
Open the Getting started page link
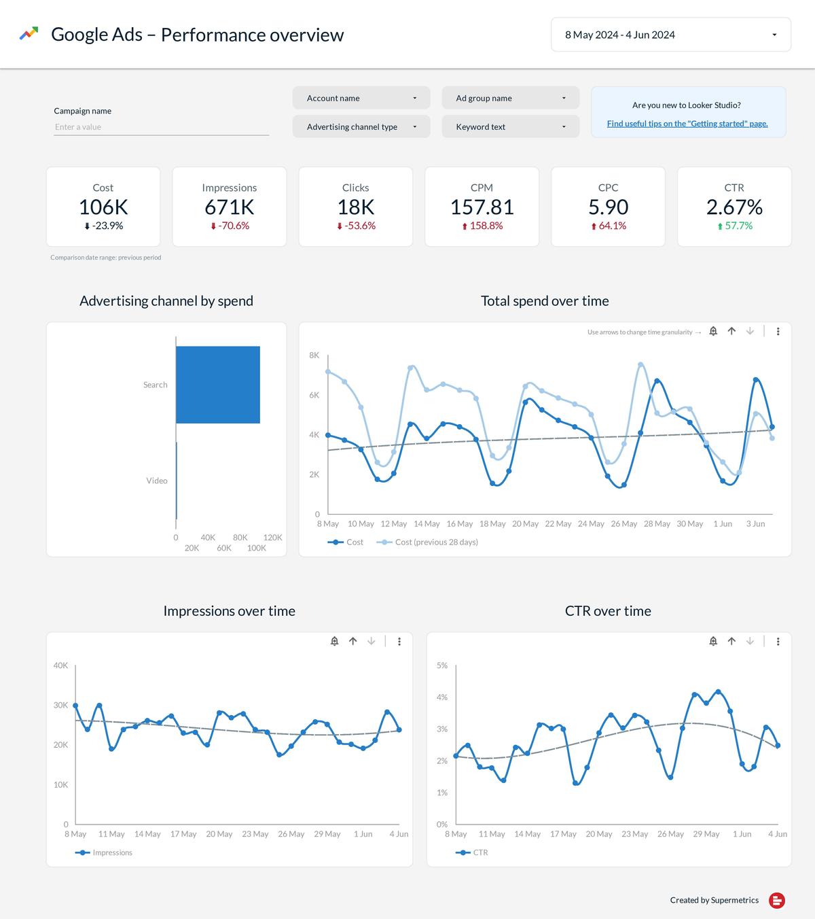coord(687,123)
